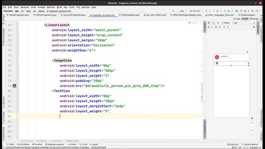
Task: Open the Logcat tool window button
Action: click(x=94, y=144)
